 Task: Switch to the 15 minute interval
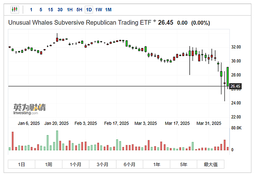tap(51, 10)
